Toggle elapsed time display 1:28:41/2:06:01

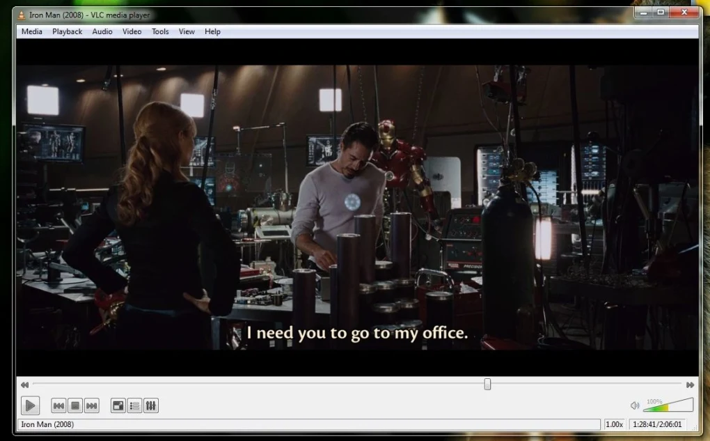tap(657, 424)
